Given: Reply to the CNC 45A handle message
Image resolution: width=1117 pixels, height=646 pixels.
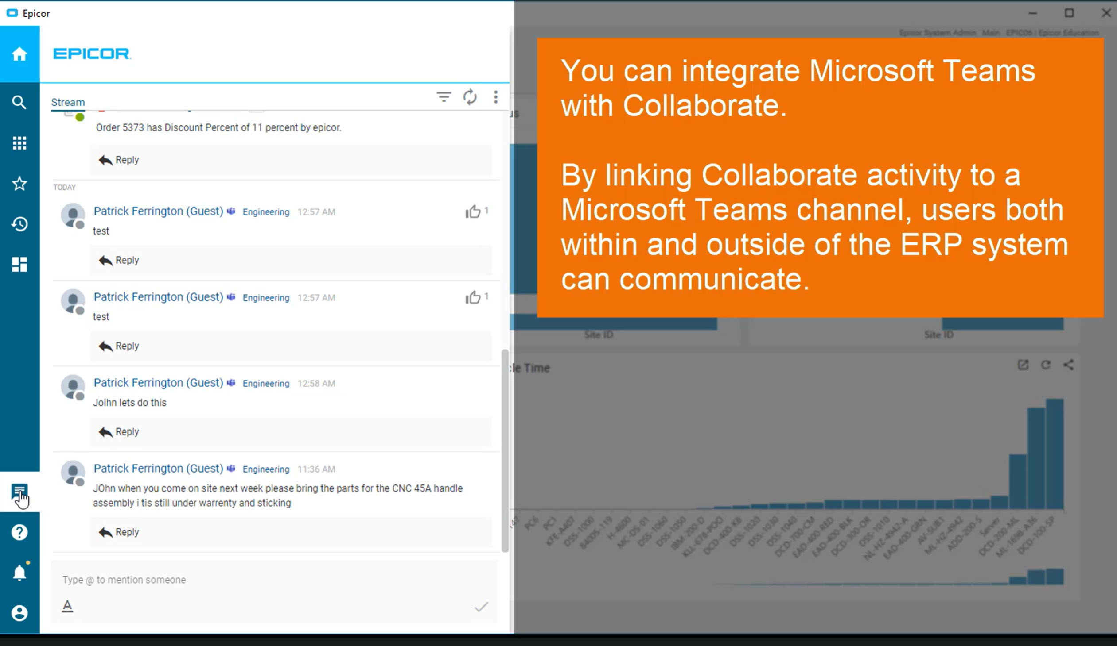Looking at the screenshot, I should (119, 532).
